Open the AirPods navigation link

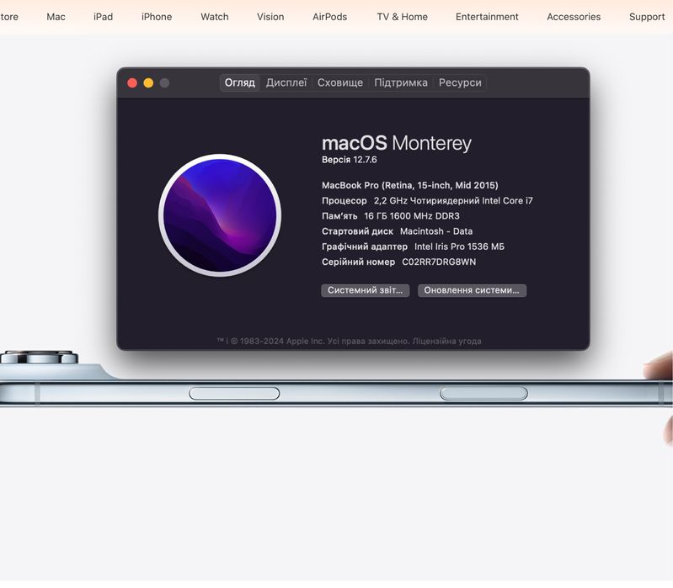329,17
